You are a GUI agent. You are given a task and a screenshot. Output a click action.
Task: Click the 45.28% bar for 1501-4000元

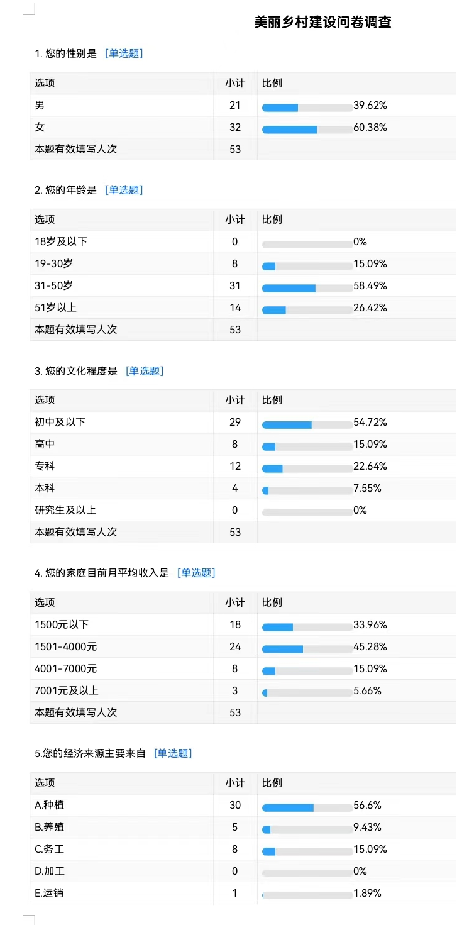click(307, 649)
